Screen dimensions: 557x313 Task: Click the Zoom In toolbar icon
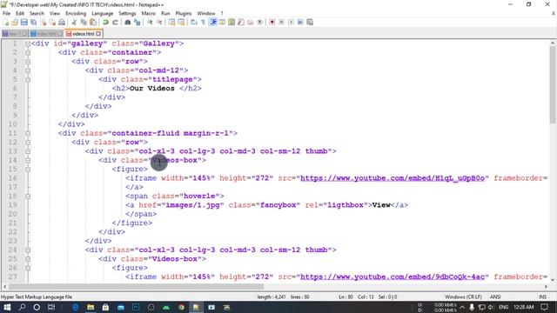click(150, 22)
